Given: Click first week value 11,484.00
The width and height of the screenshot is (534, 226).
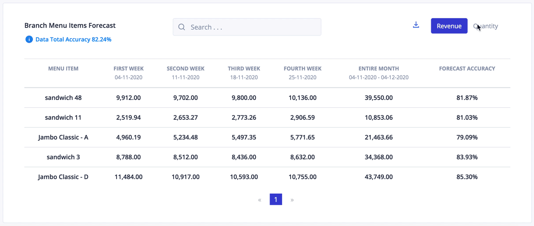Looking at the screenshot, I should pos(129,177).
